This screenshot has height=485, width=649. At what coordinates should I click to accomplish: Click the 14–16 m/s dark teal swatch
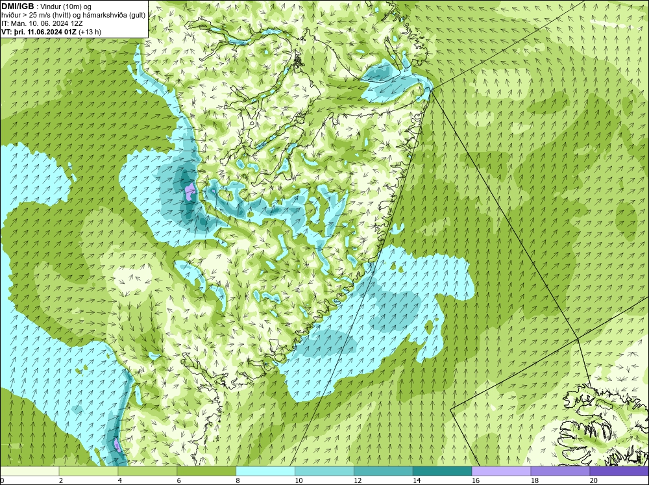click(442, 471)
